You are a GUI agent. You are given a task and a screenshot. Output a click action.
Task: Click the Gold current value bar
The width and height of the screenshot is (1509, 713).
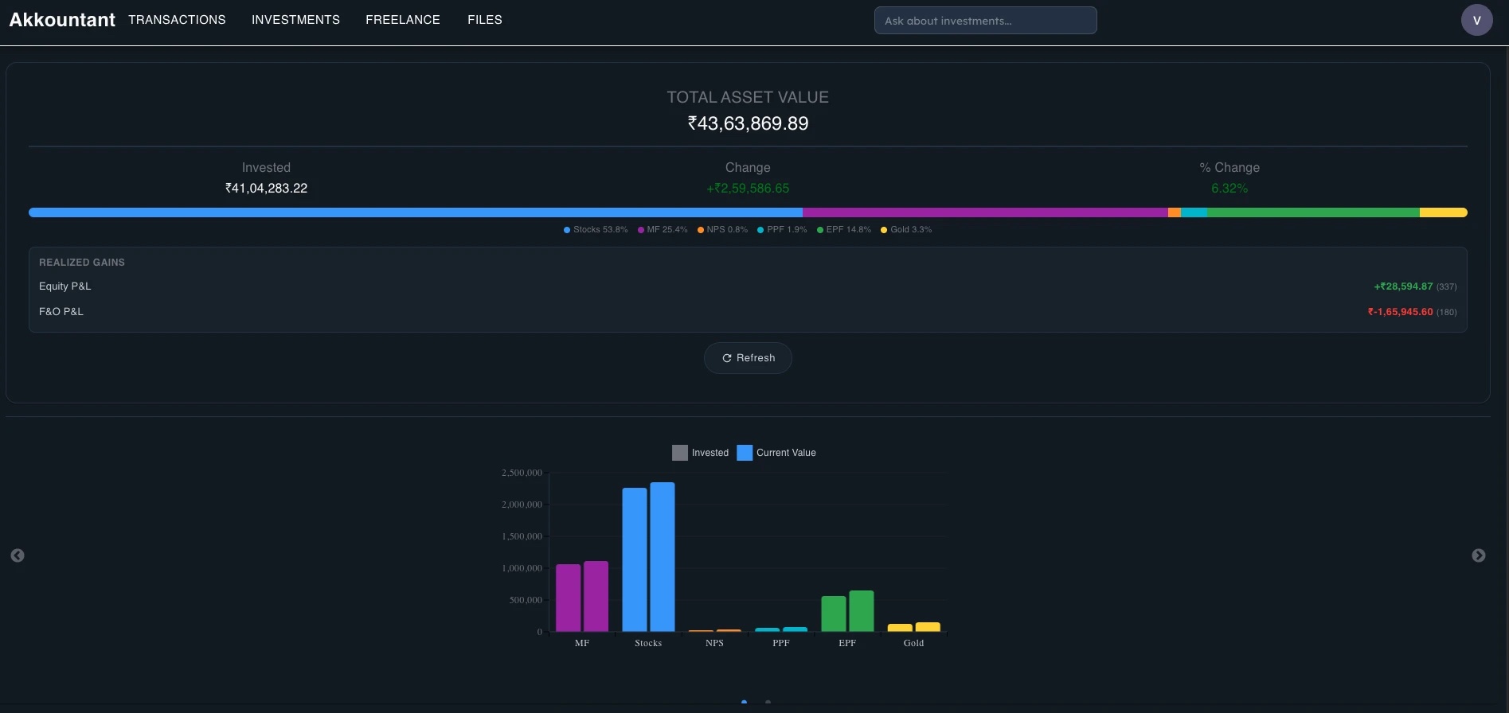[x=928, y=627]
